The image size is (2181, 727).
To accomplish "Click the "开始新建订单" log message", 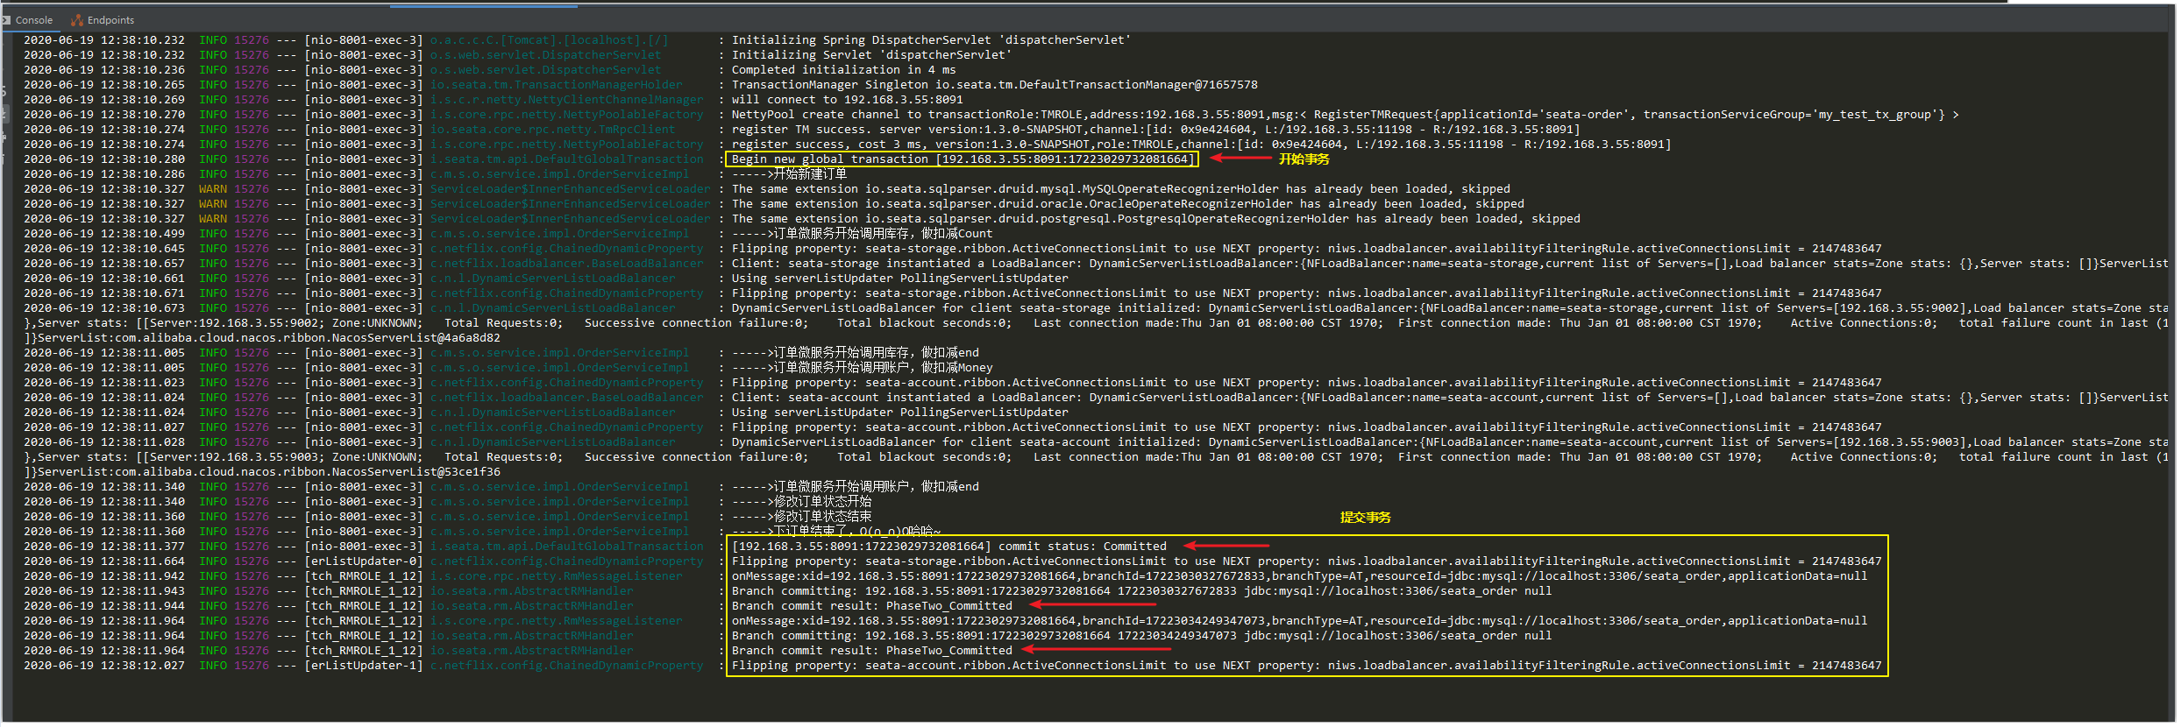I will pos(789,174).
